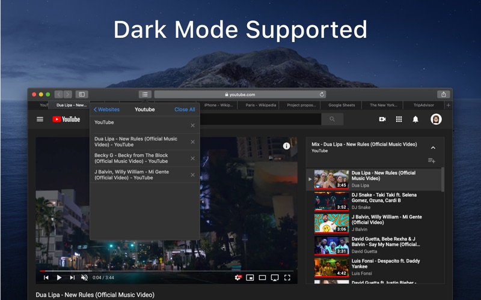Enter full screen video mode
Screen dimensions: 481x300
[x=287, y=277]
